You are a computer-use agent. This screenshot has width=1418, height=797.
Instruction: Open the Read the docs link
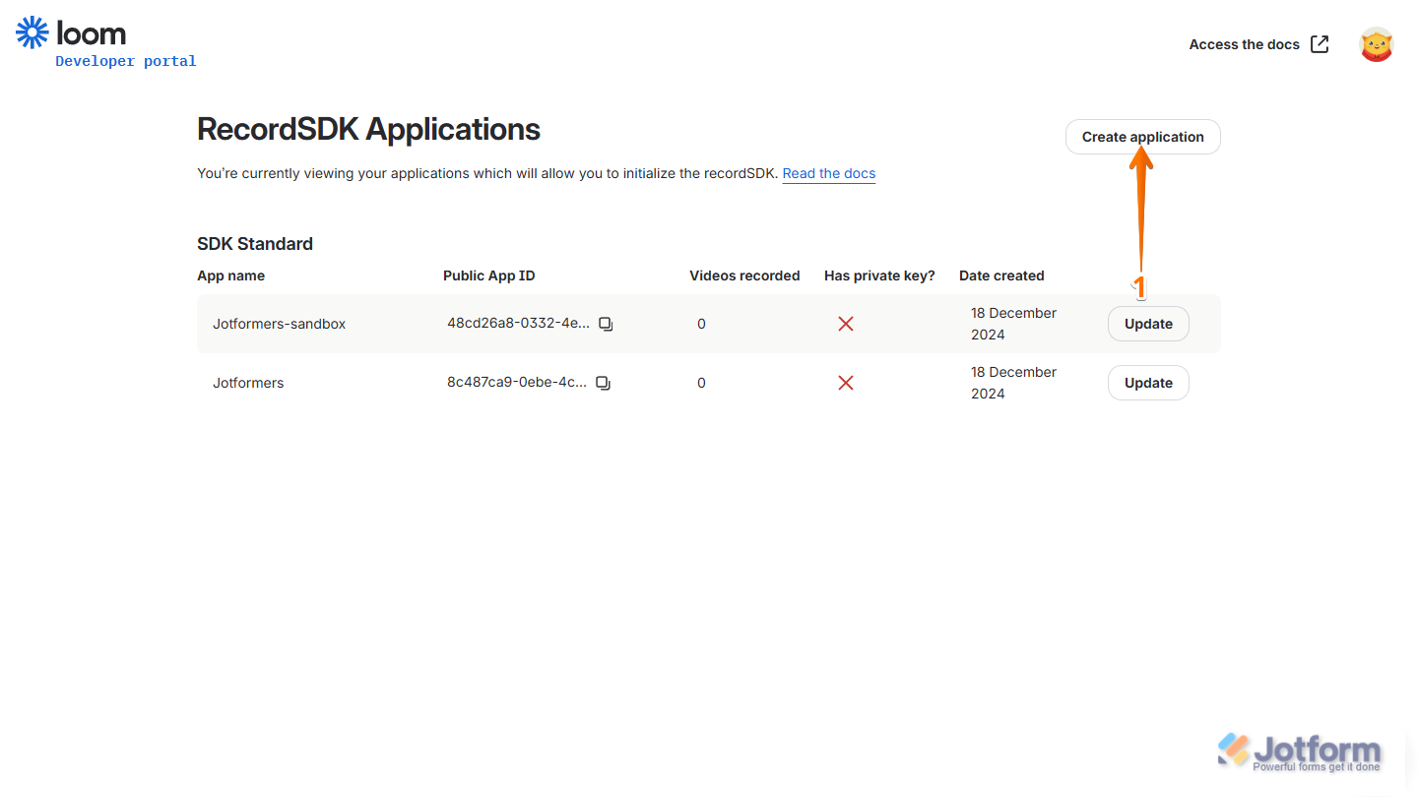(828, 173)
